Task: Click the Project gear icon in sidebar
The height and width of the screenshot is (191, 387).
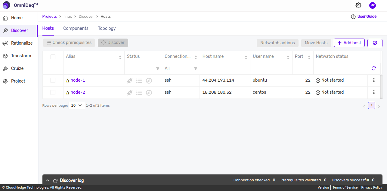Action: pyautogui.click(x=5, y=81)
